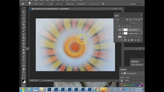Open the brush preset picker arrow
The width and height of the screenshot is (164, 92).
32,4
